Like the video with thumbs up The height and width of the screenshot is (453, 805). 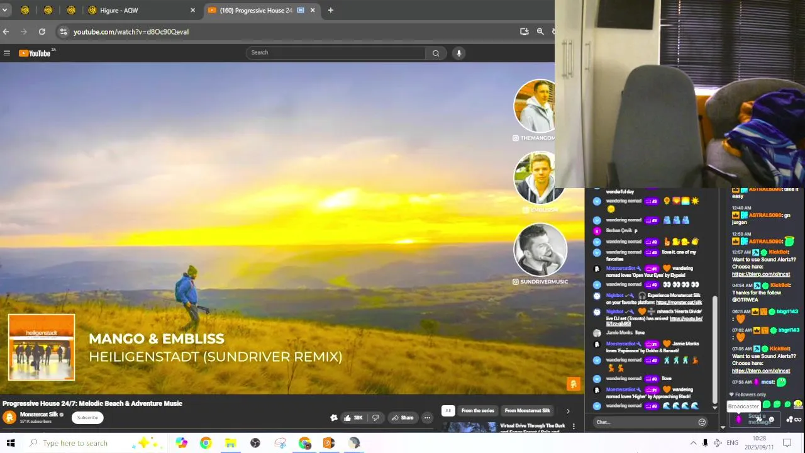(x=353, y=418)
